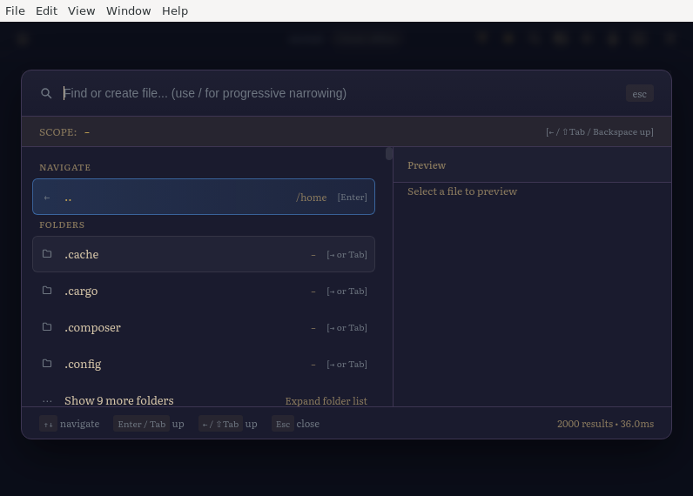Click the folder icon next to .composer
This screenshot has width=693, height=496.
coord(47,327)
